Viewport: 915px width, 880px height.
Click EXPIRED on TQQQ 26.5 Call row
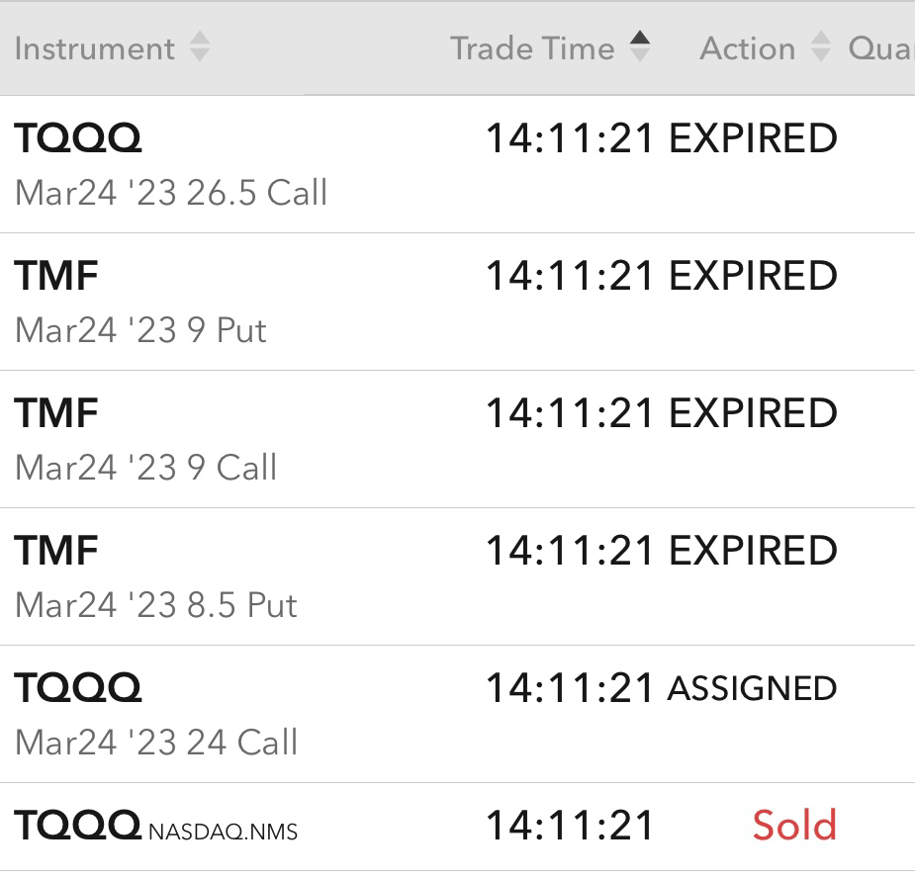click(x=754, y=138)
